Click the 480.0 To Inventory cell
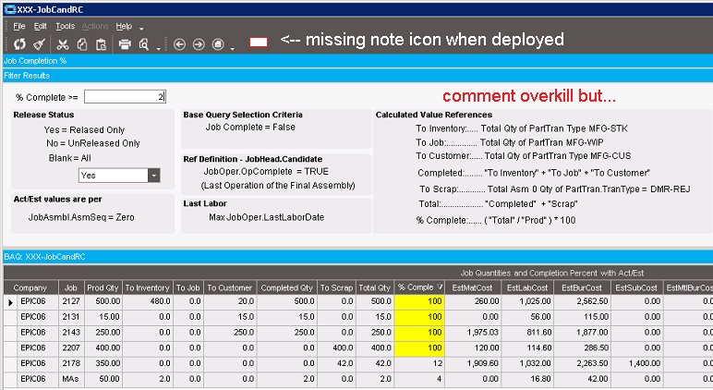This screenshot has height=390, width=713. pos(148,301)
